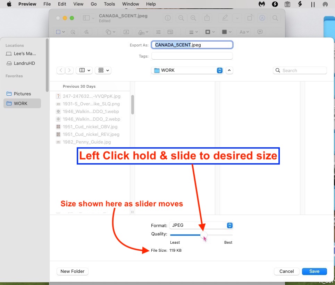335x285 pixels.
Task: Click file 1946_Walkin...DDO_1.webp
Action: 91,112
